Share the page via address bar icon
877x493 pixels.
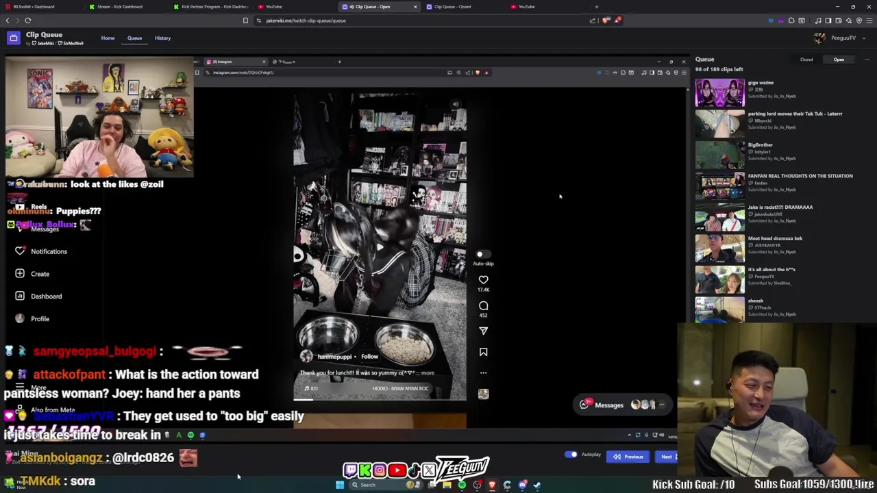pyautogui.click(x=593, y=21)
